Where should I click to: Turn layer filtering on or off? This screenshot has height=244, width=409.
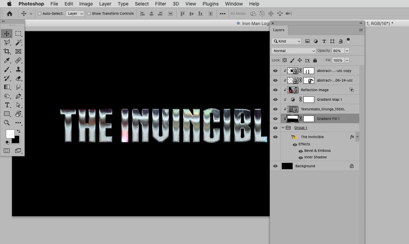(x=348, y=41)
